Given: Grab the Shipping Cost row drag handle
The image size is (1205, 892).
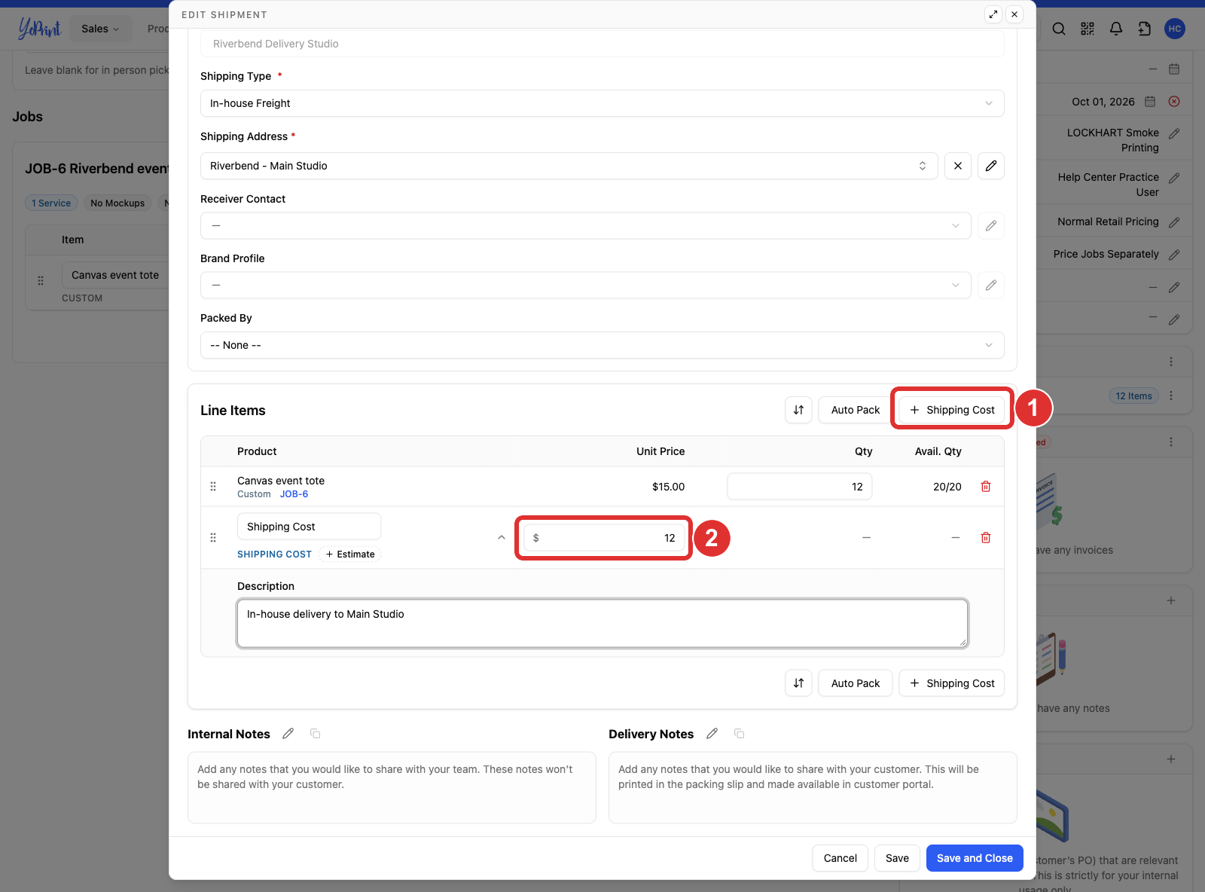Looking at the screenshot, I should (x=213, y=538).
